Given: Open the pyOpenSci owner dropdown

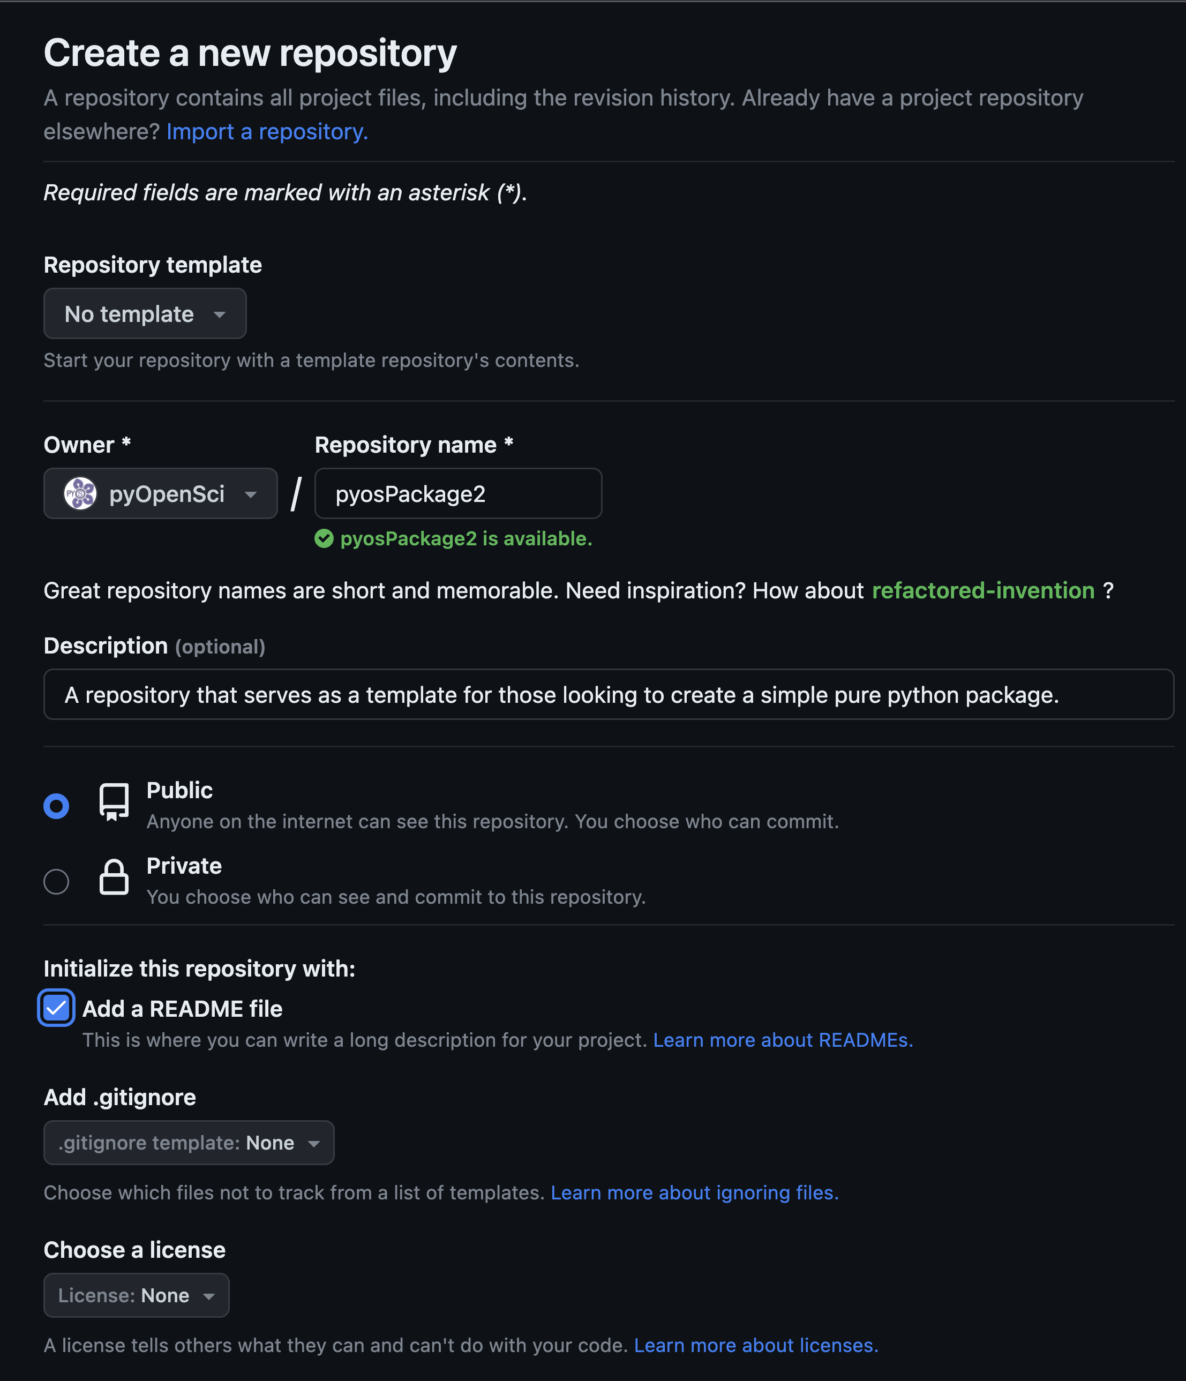Looking at the screenshot, I should click(161, 494).
